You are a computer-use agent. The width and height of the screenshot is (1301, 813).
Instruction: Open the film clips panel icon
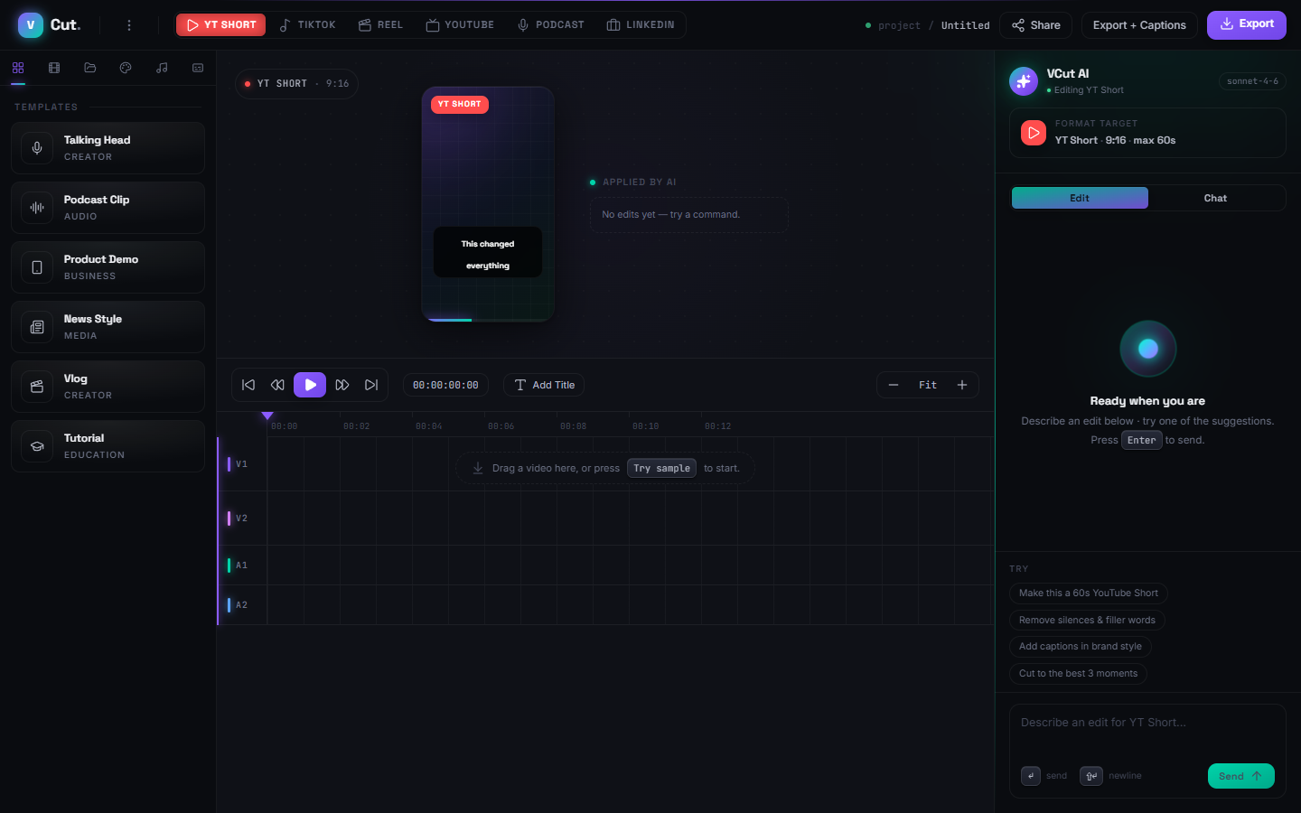click(x=54, y=68)
